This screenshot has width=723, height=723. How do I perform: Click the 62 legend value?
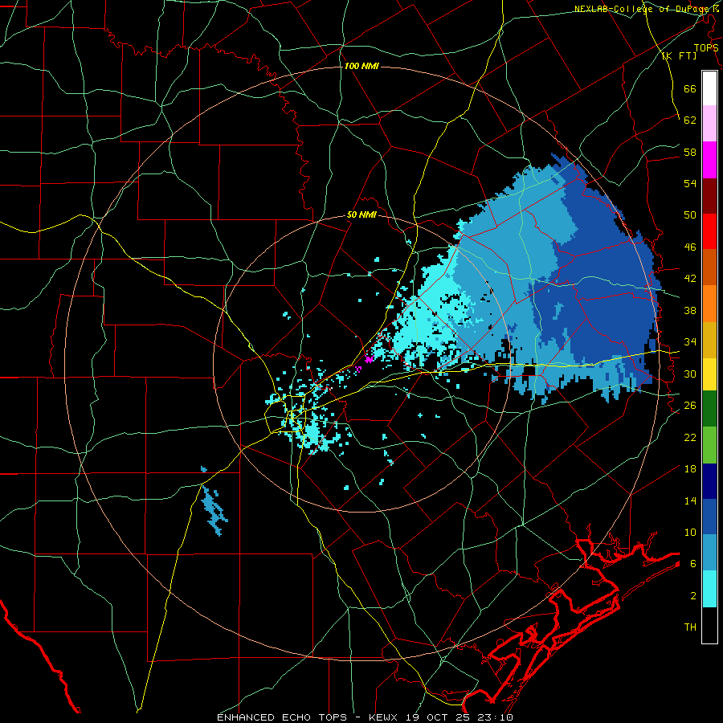pos(690,120)
